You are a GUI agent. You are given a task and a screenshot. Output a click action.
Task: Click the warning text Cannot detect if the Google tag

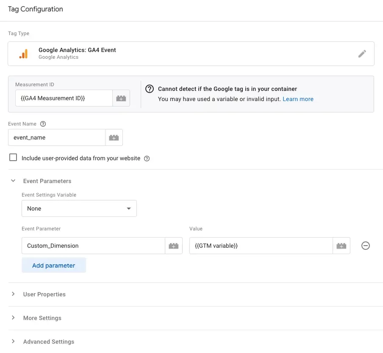228,89
